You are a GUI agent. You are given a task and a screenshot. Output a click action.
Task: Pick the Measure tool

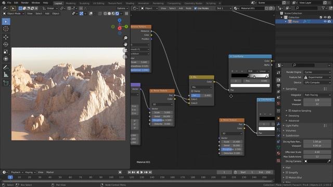(x=6, y=74)
